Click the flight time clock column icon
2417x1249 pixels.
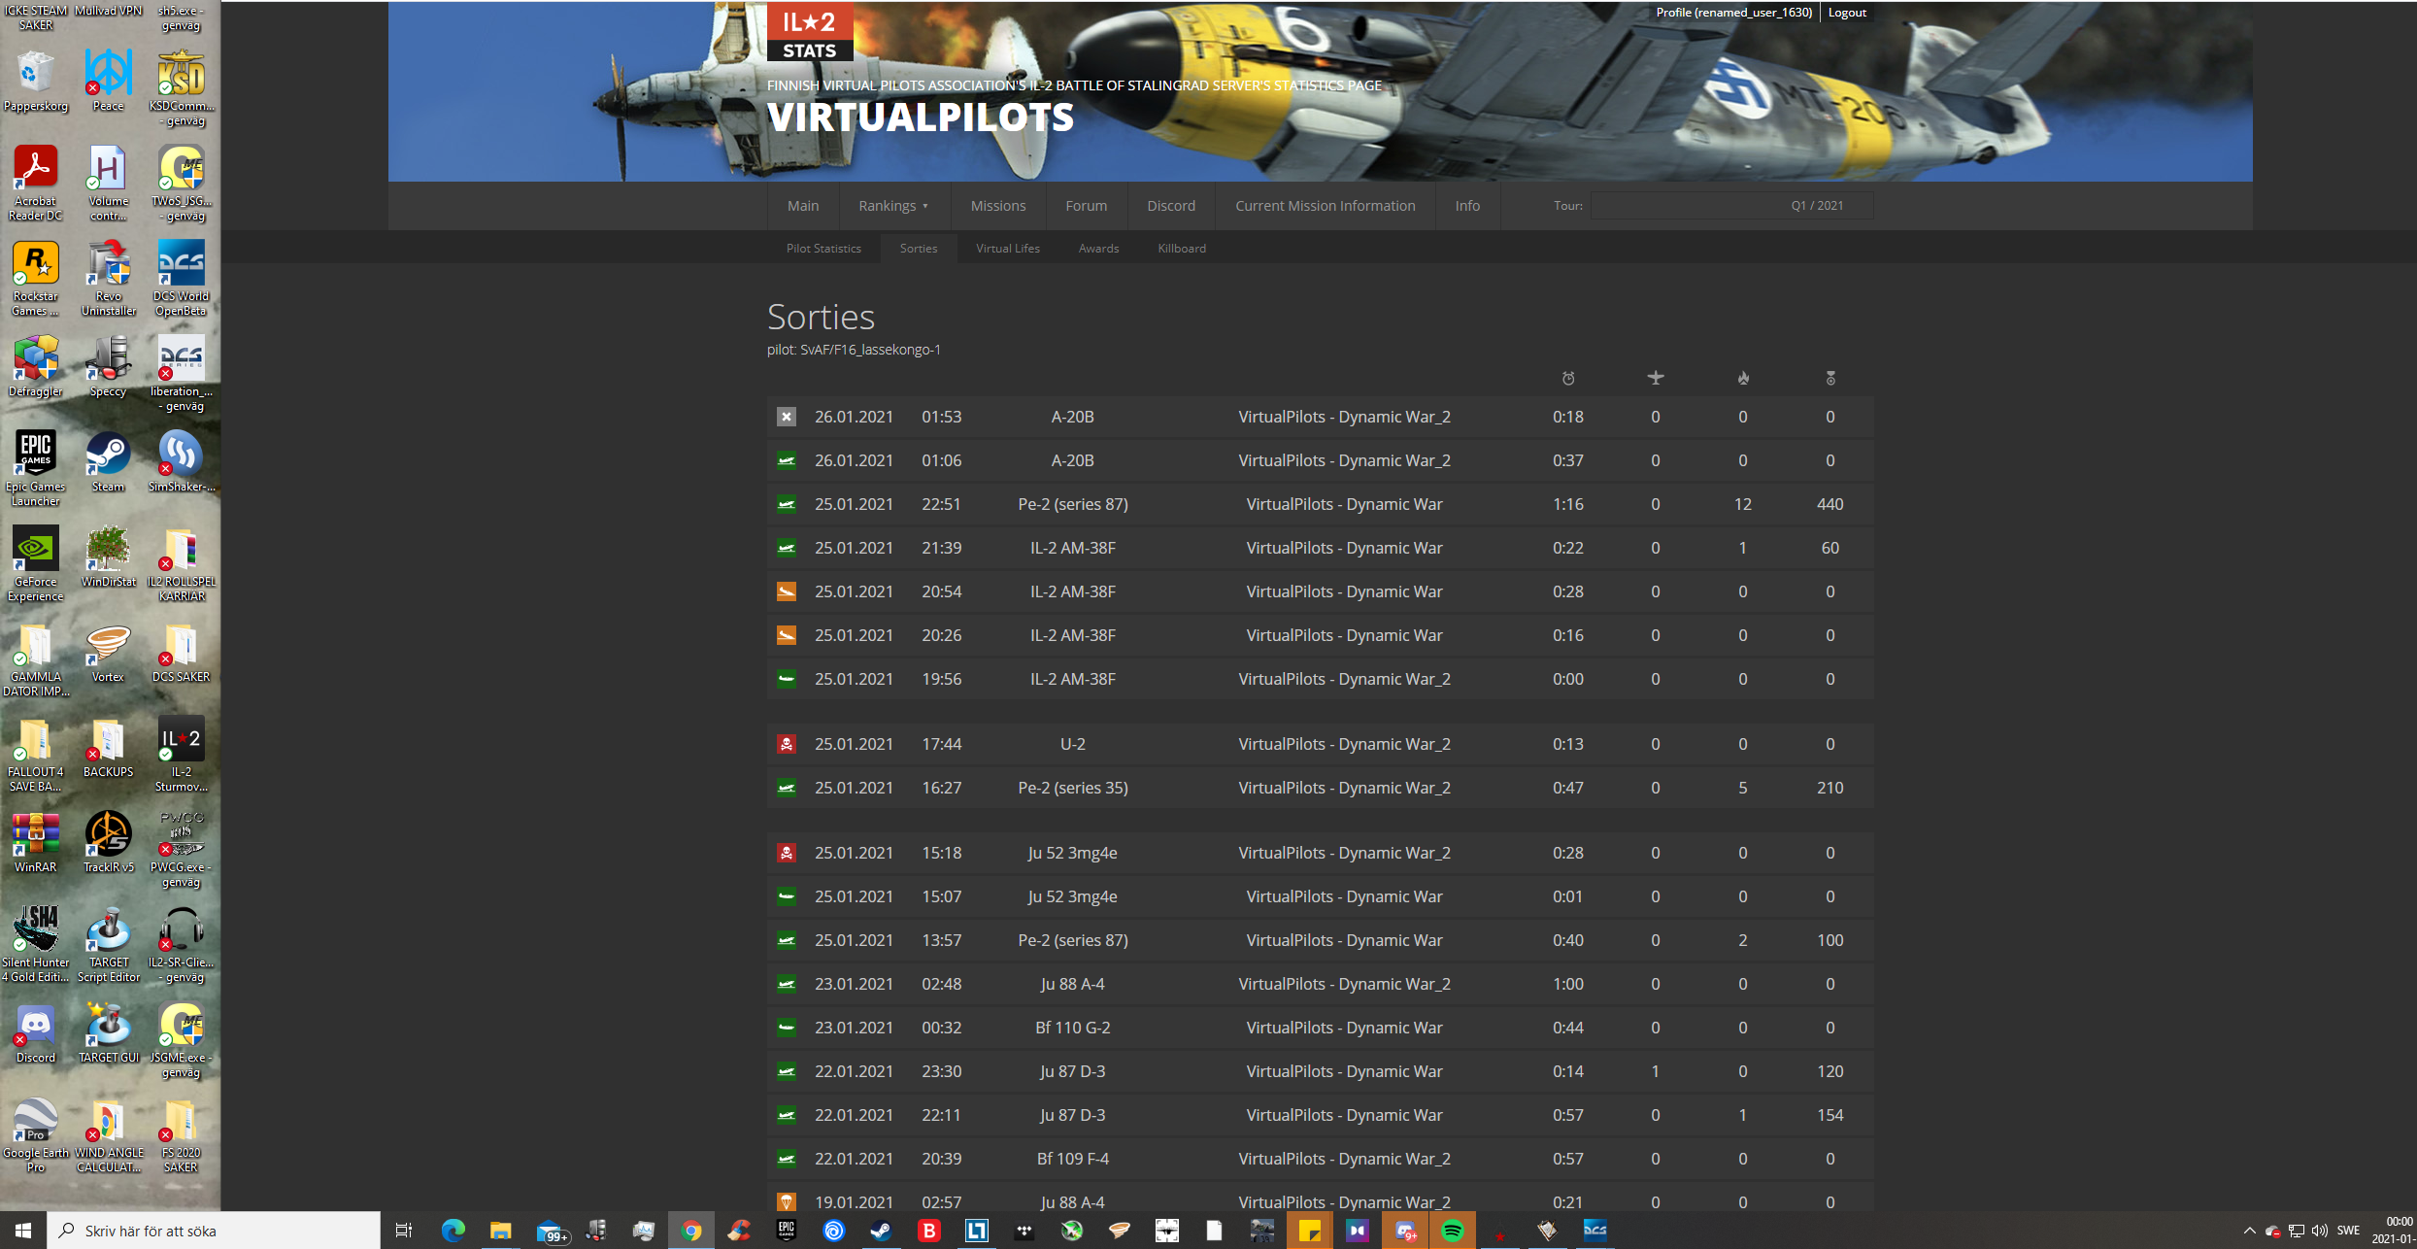pyautogui.click(x=1568, y=379)
